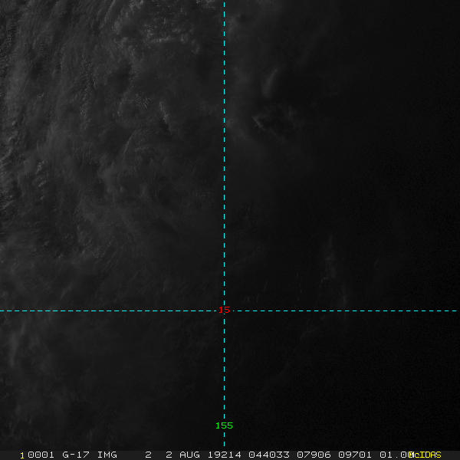Image resolution: width=460 pixels, height=460 pixels.
Task: Select the G-17 satellite identifier
Action: [x=76, y=455]
